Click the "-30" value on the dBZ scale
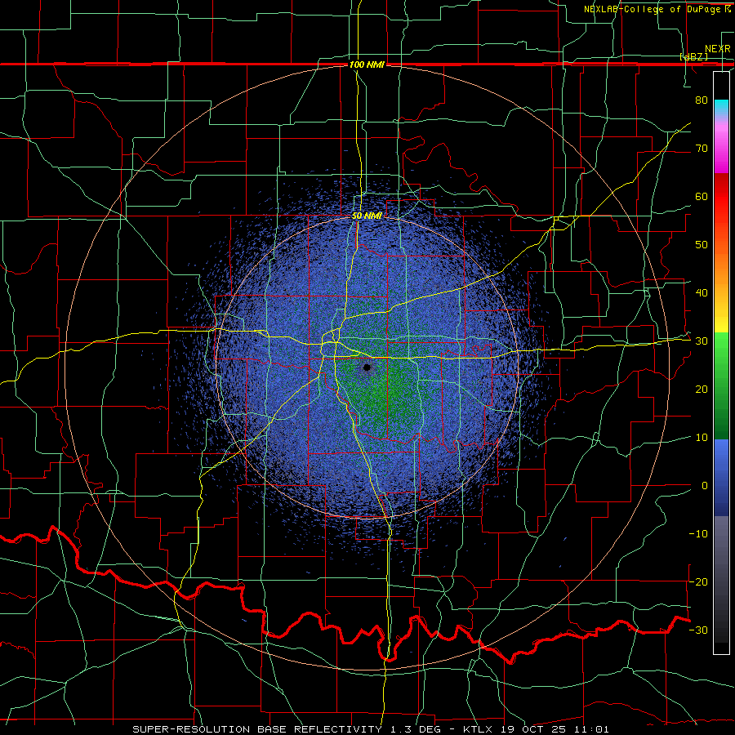The image size is (735, 735). coord(698,630)
